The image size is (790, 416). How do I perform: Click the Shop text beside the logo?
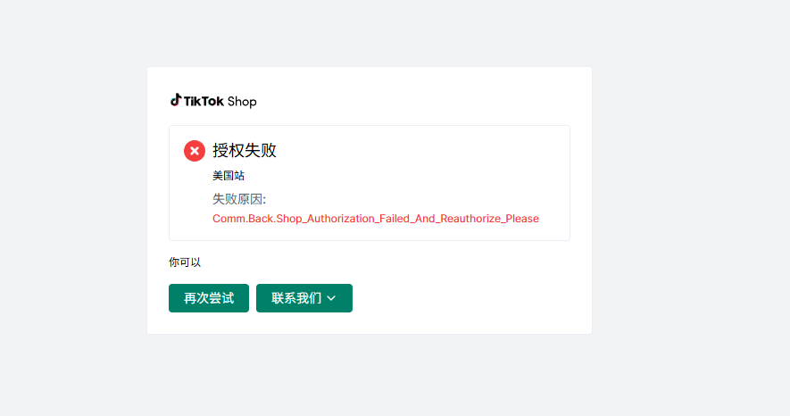coord(242,102)
